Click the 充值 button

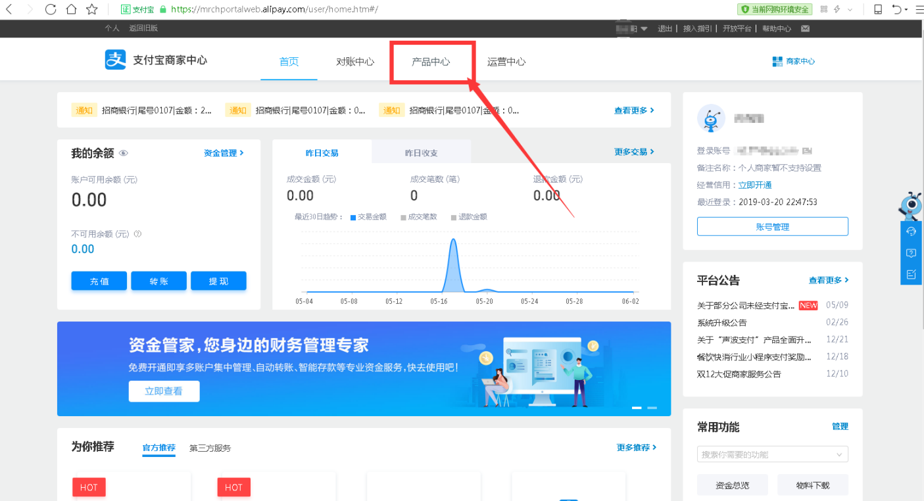(x=99, y=281)
